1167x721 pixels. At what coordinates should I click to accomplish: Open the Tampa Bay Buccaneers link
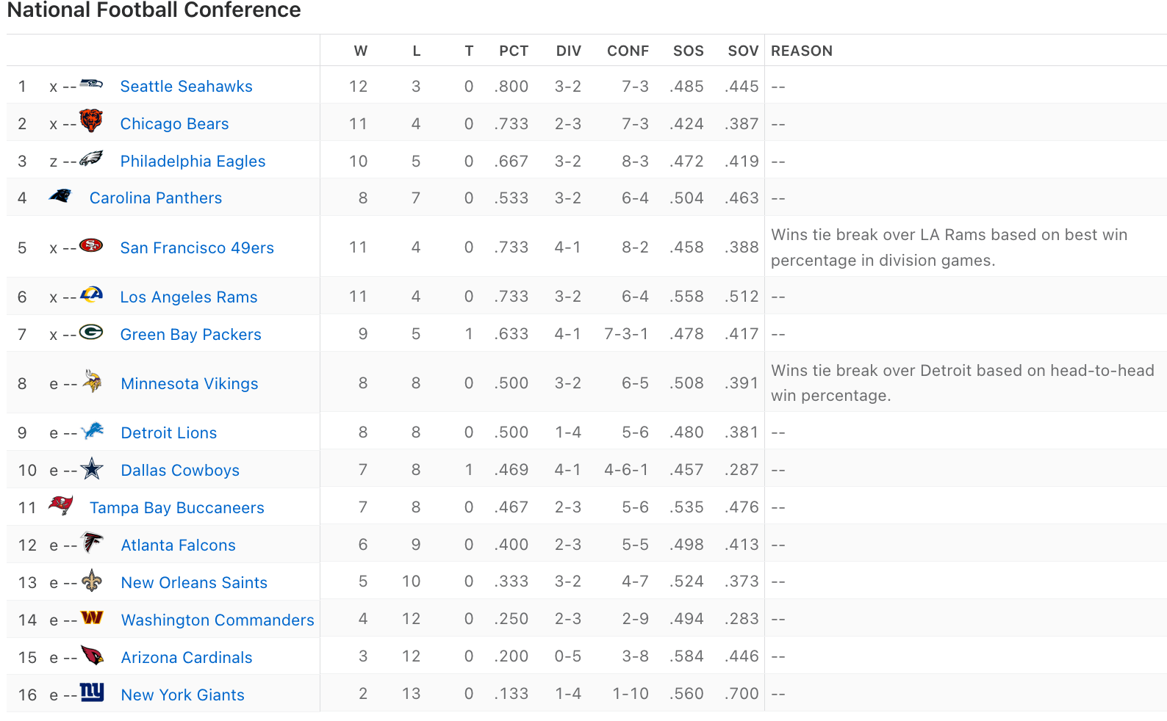(x=176, y=508)
